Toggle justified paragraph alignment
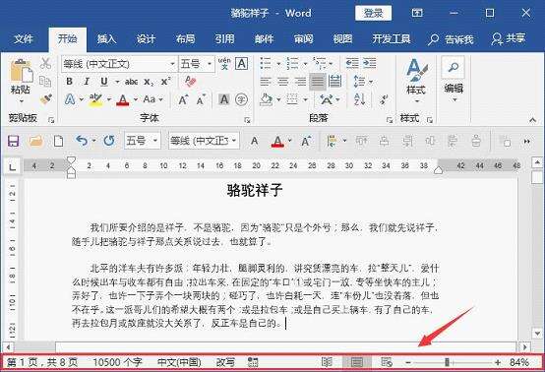Screen dimensions: 545x372 pos(318,82)
